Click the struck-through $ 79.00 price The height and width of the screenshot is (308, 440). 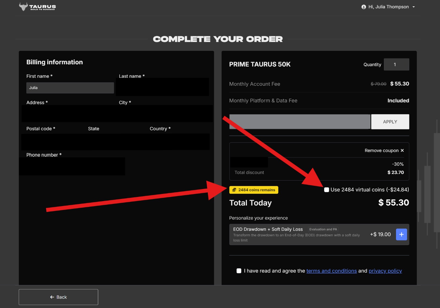(x=378, y=84)
